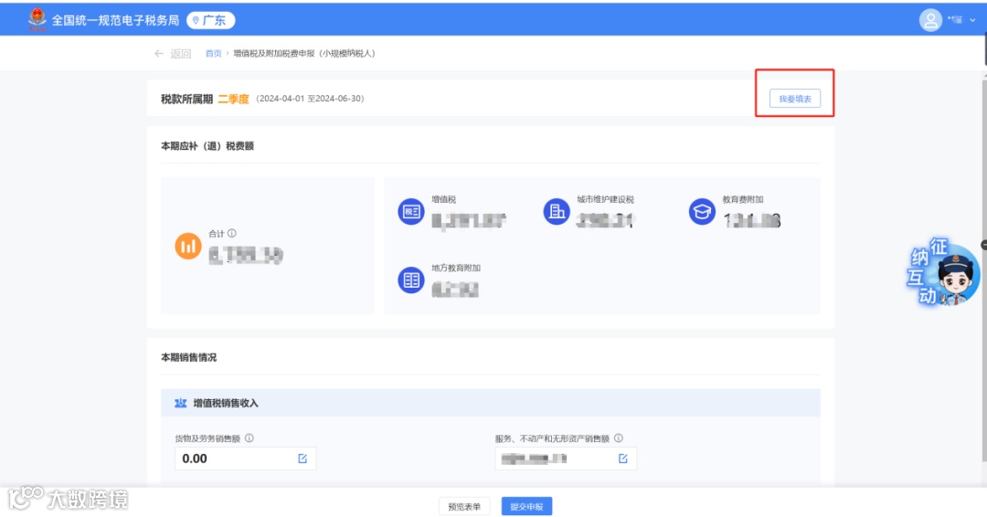The image size is (987, 517).
Task: Click the 增值税销售收入 section header
Action: 491,403
